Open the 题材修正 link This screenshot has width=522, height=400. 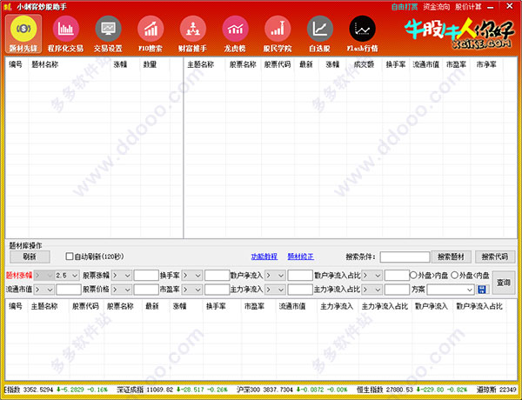[301, 257]
